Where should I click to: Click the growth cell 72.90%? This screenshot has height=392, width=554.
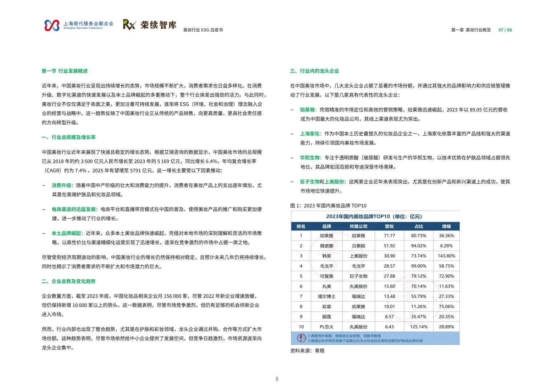coord(446,277)
